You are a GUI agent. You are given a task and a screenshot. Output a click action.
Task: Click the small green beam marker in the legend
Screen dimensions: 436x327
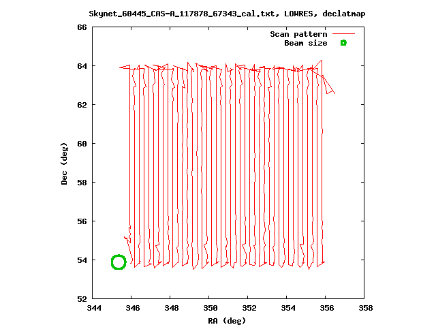(x=343, y=43)
